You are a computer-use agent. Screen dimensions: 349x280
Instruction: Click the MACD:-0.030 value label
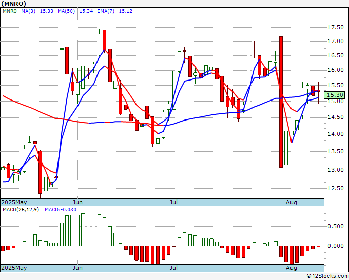tap(61, 210)
